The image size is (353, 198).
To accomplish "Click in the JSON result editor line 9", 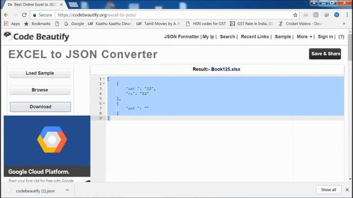I will pyautogui.click(x=224, y=118).
